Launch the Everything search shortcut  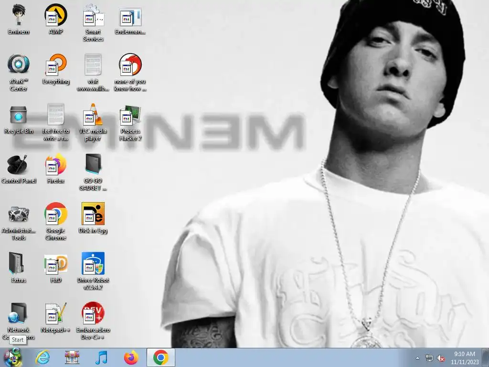click(x=55, y=69)
